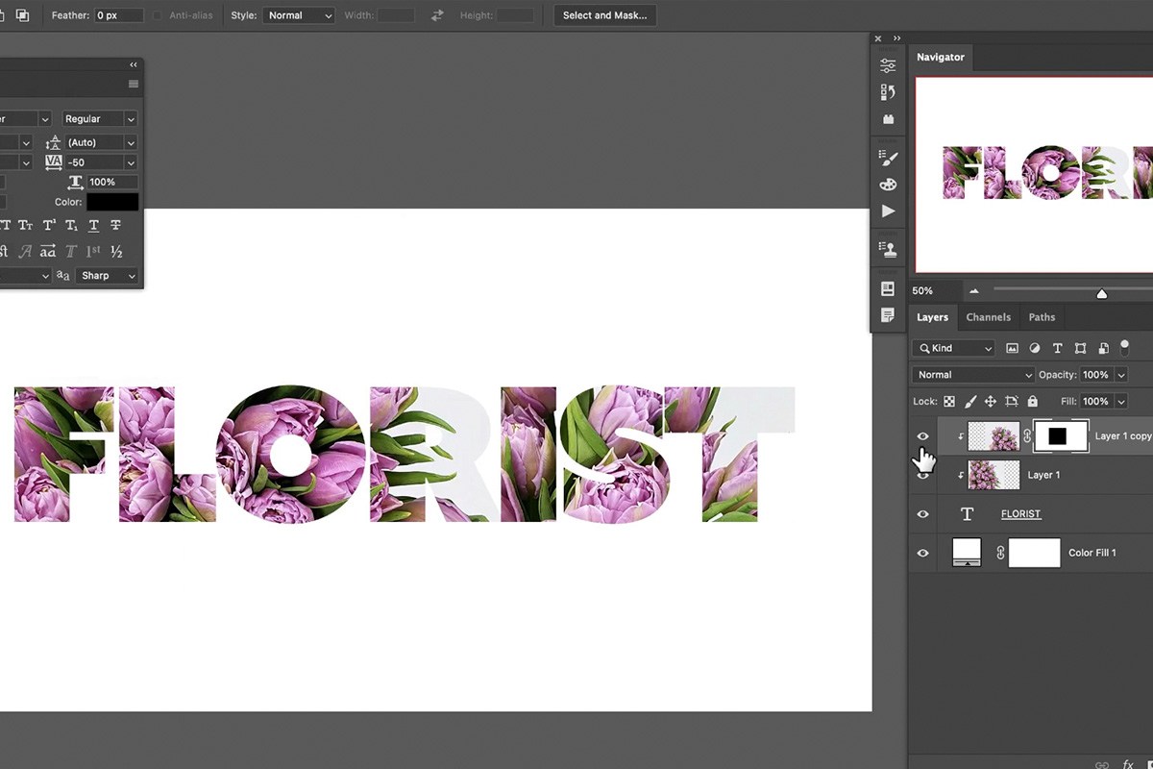Toggle lock transparent pixels
1153x769 pixels.
pos(949,402)
